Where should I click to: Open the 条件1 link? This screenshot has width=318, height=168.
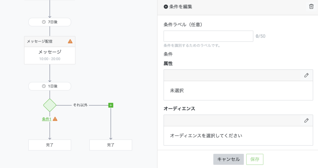coord(47,119)
